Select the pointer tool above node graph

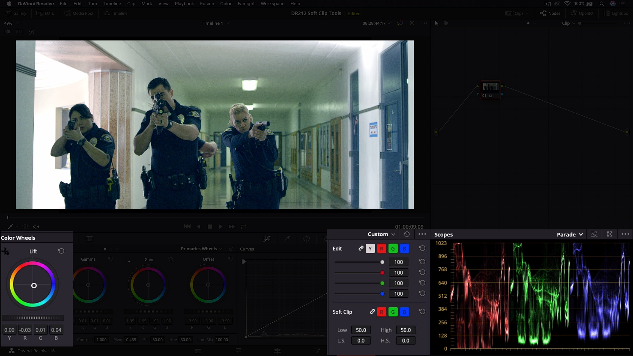(x=437, y=23)
